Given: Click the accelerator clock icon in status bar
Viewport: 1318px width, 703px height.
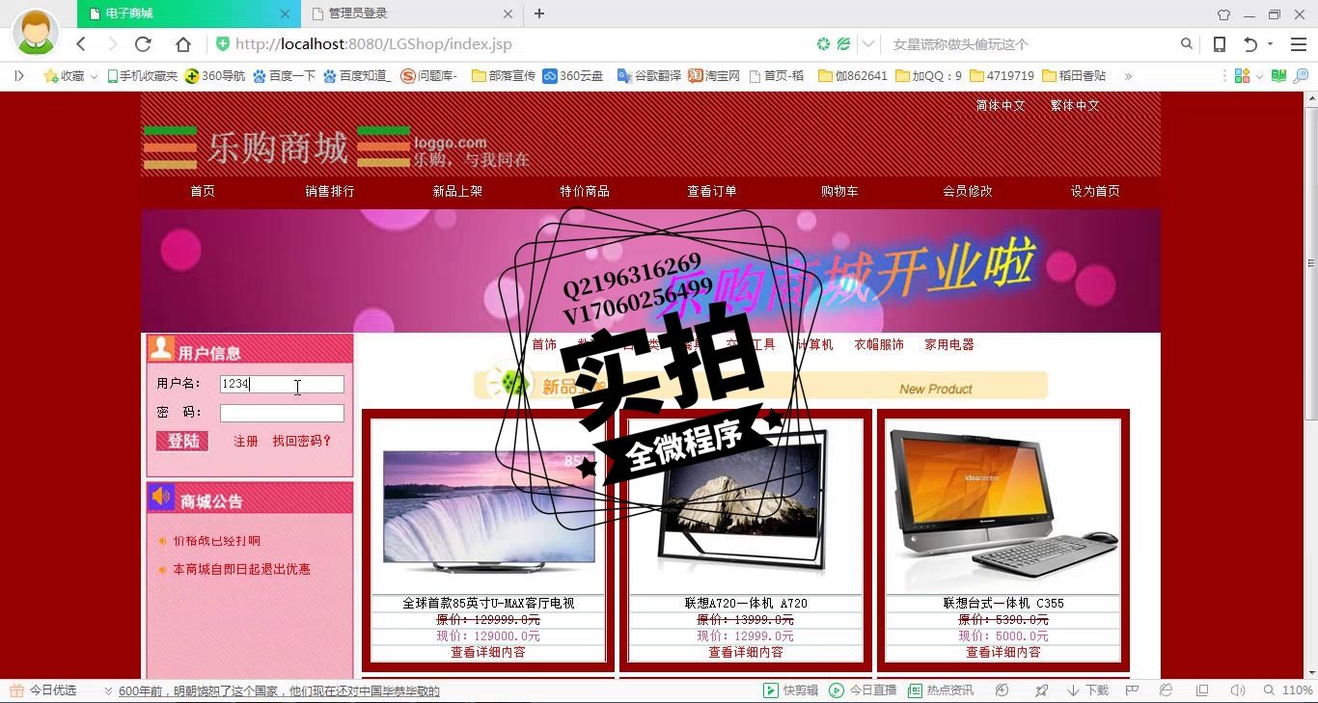Looking at the screenshot, I should coord(1002,690).
